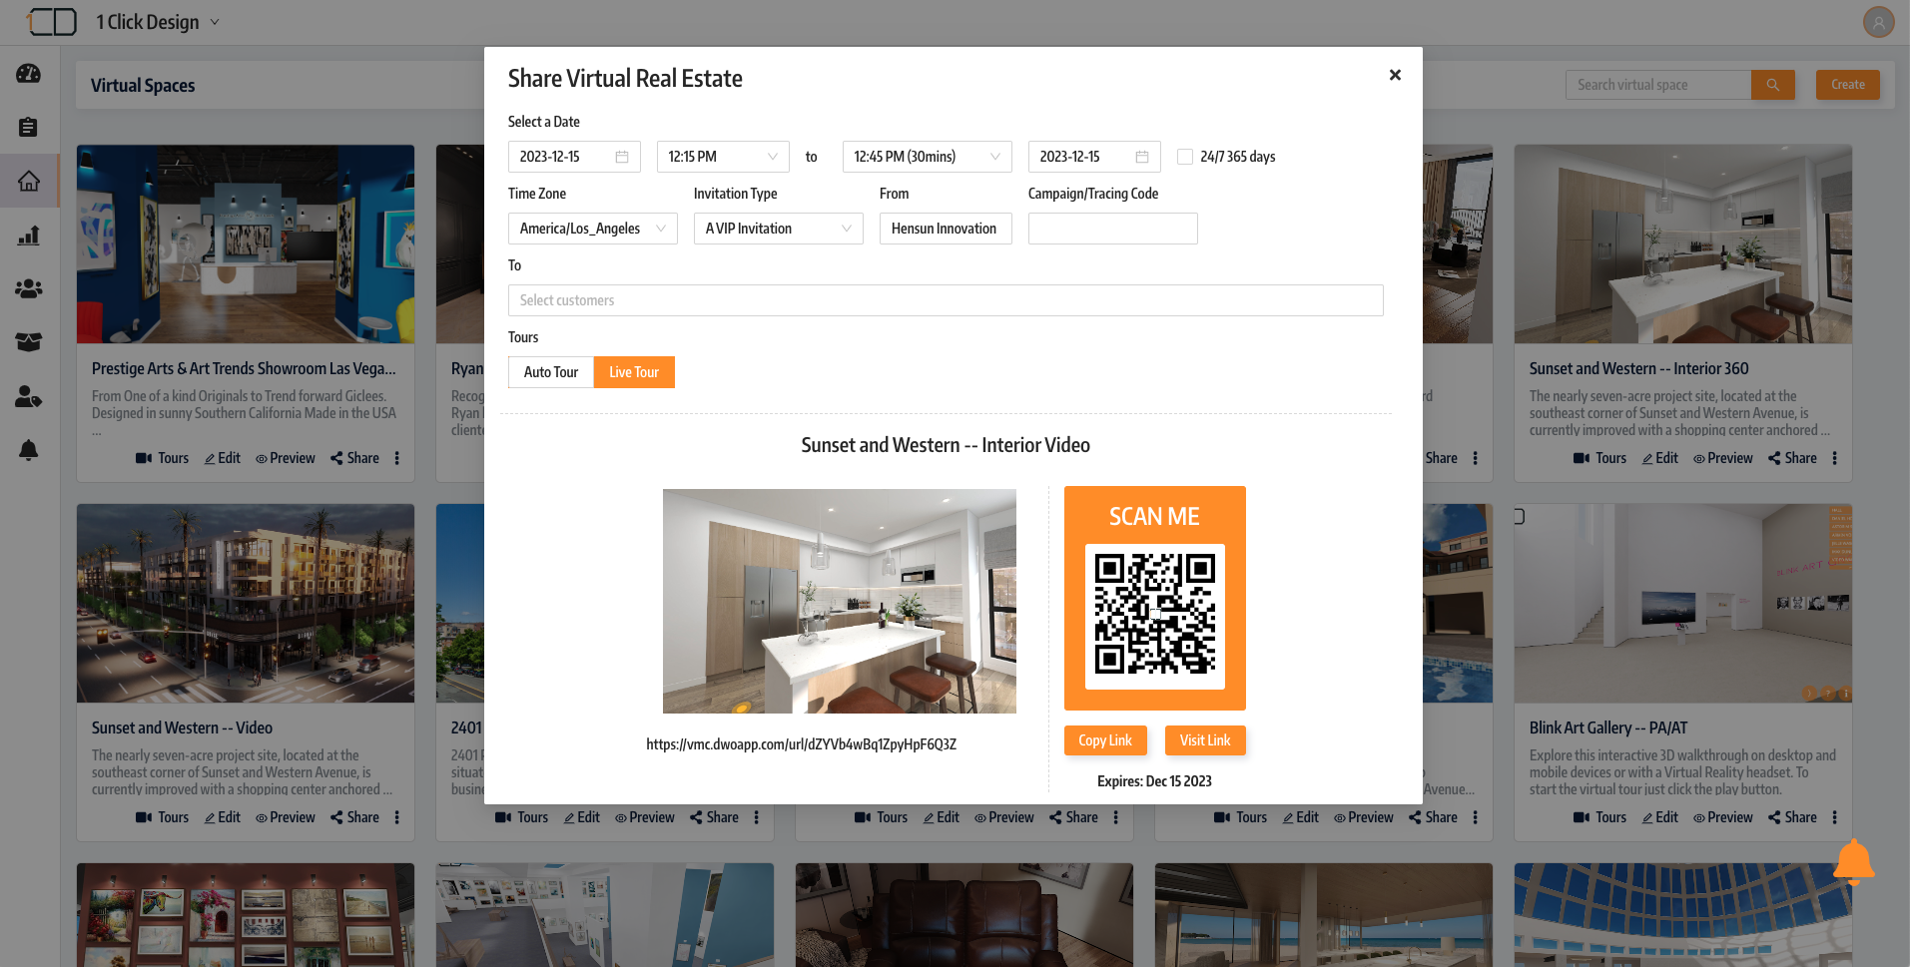Viewport: 1910px width, 967px height.
Task: Open more options for Blink Art Gallery card
Action: click(1835, 817)
